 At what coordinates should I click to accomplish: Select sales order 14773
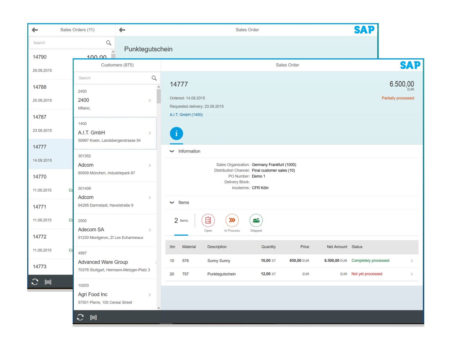point(50,267)
